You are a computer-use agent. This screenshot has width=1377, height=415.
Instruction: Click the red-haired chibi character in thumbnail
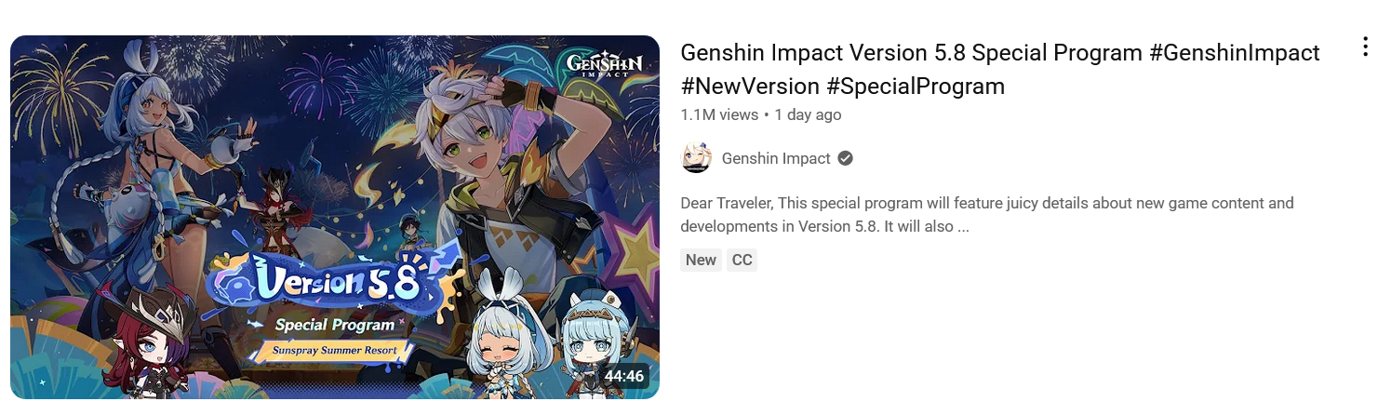click(149, 344)
